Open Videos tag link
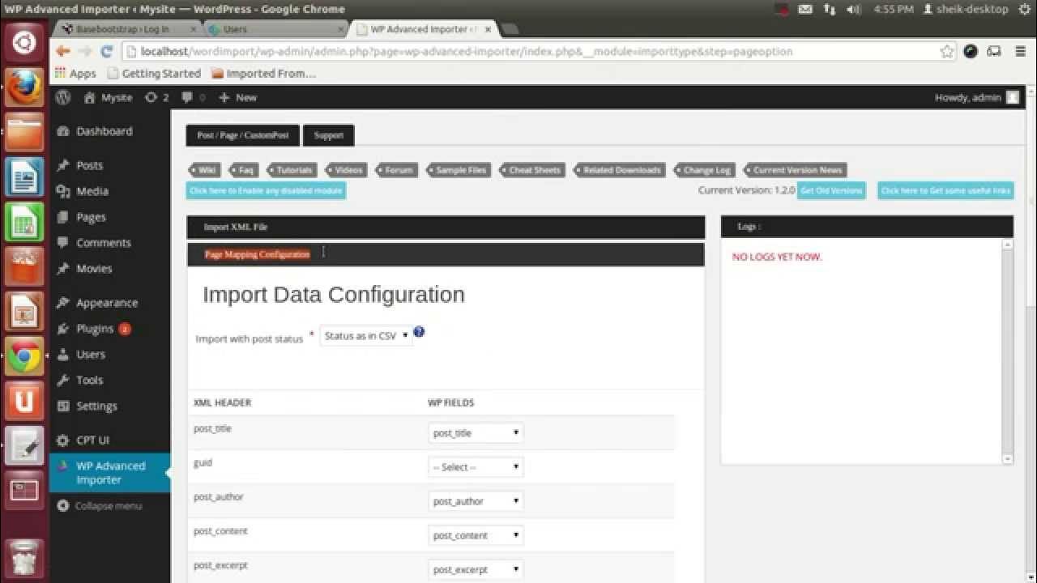This screenshot has width=1037, height=583. click(346, 170)
